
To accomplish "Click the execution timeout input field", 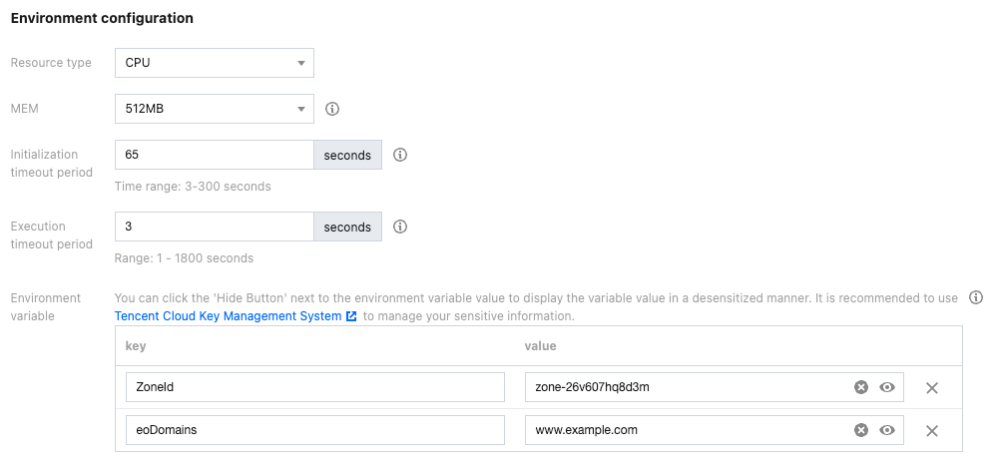I will pos(215,228).
